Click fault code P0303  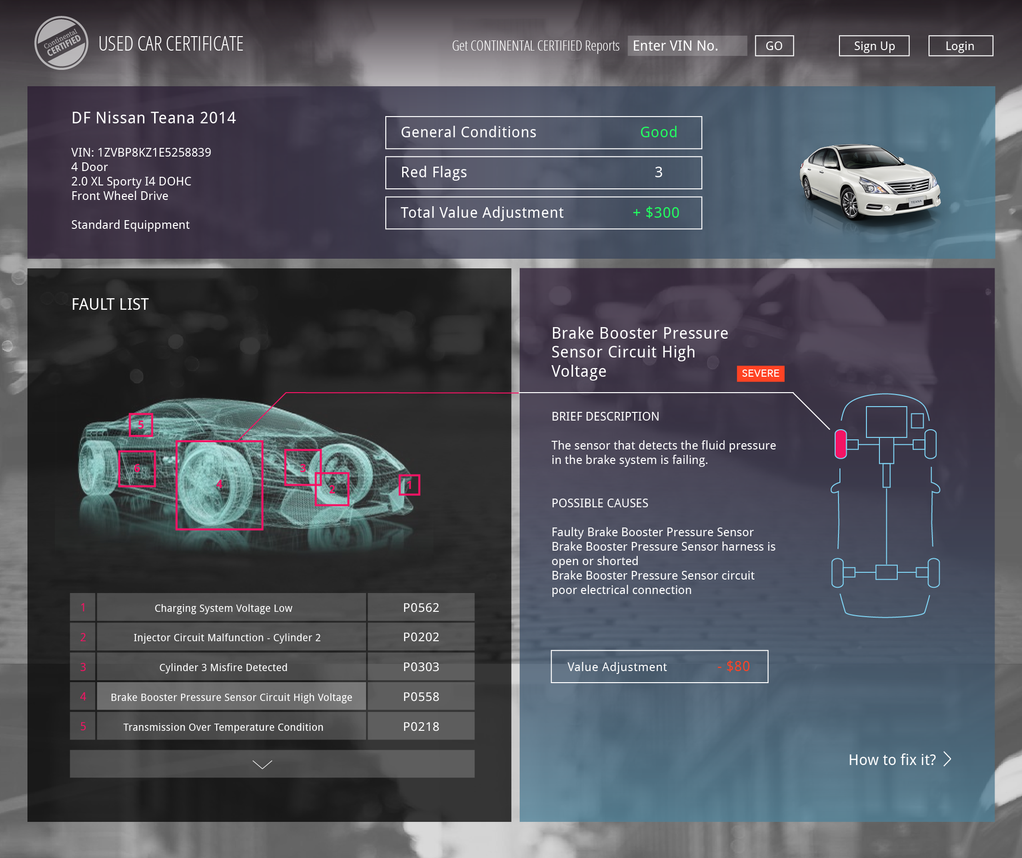[421, 667]
